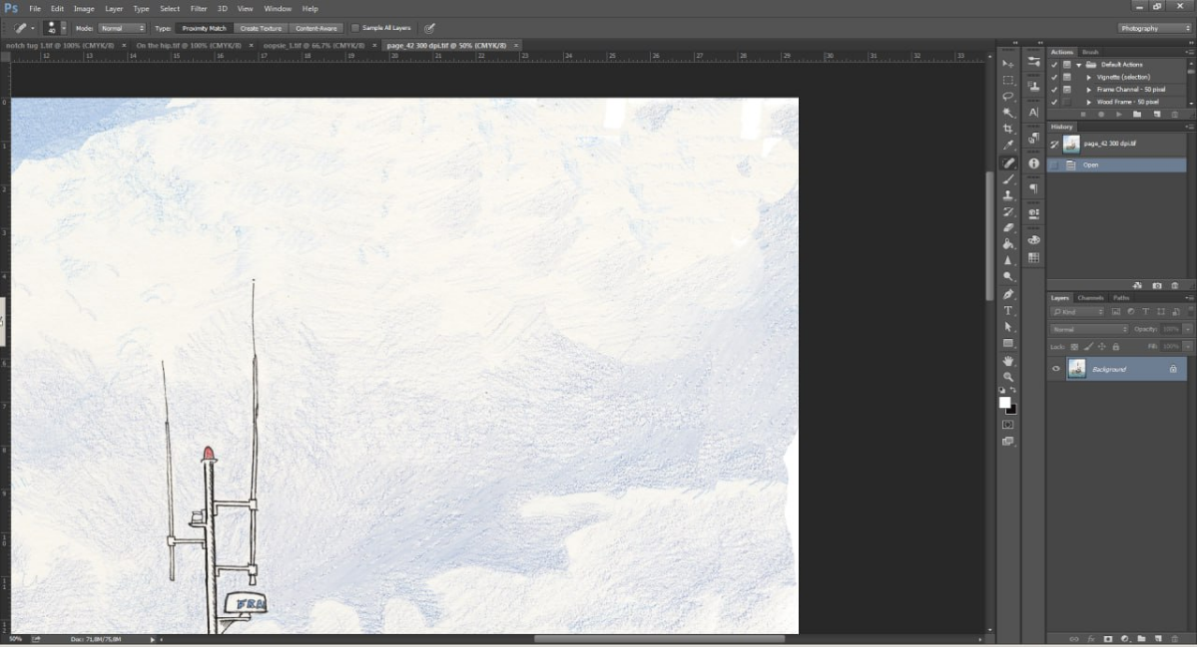The height and width of the screenshot is (647, 1197).
Task: Open the Window menu
Action: tap(278, 8)
